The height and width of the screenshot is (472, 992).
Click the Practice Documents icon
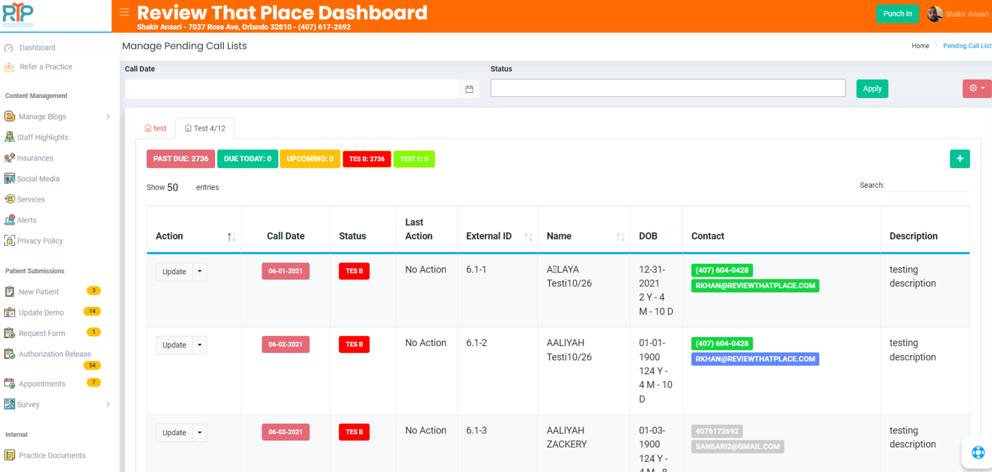9,455
